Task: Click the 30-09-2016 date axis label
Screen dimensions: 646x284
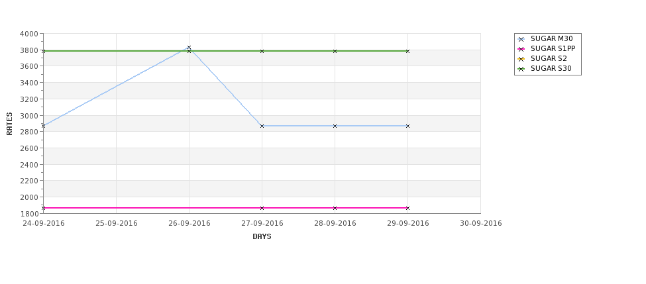Action: [481, 224]
